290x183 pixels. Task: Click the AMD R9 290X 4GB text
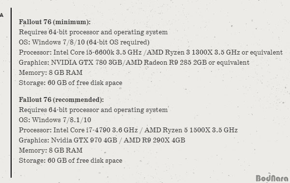(154, 141)
